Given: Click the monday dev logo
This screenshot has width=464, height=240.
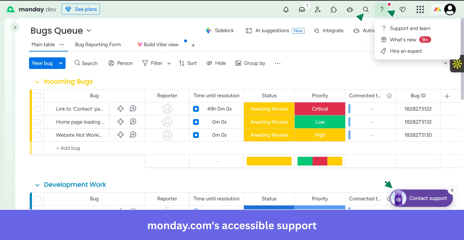Looking at the screenshot, I should click(x=31, y=9).
